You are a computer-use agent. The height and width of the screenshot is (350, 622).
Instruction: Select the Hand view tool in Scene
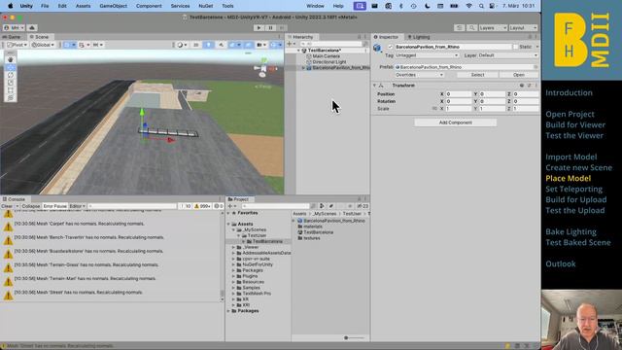pyautogui.click(x=11, y=59)
